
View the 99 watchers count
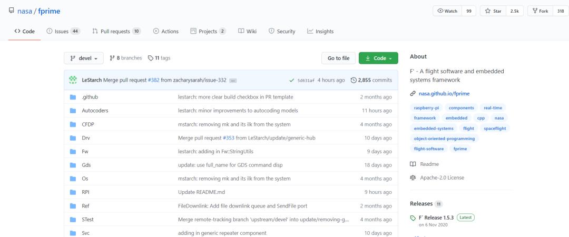(469, 11)
